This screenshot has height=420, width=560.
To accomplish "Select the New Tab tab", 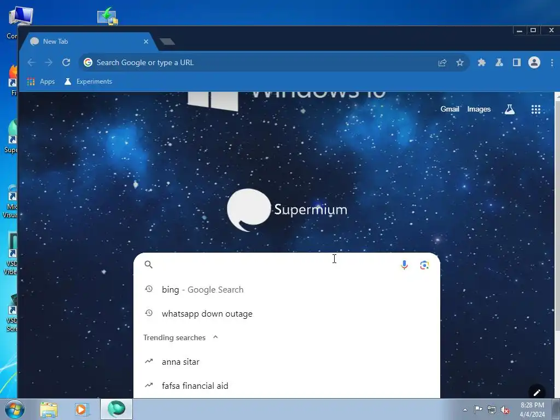I will [x=89, y=42].
